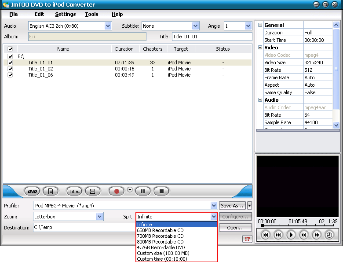The height and width of the screenshot is (262, 343).
Task: Open the Settings menu
Action: click(x=65, y=14)
